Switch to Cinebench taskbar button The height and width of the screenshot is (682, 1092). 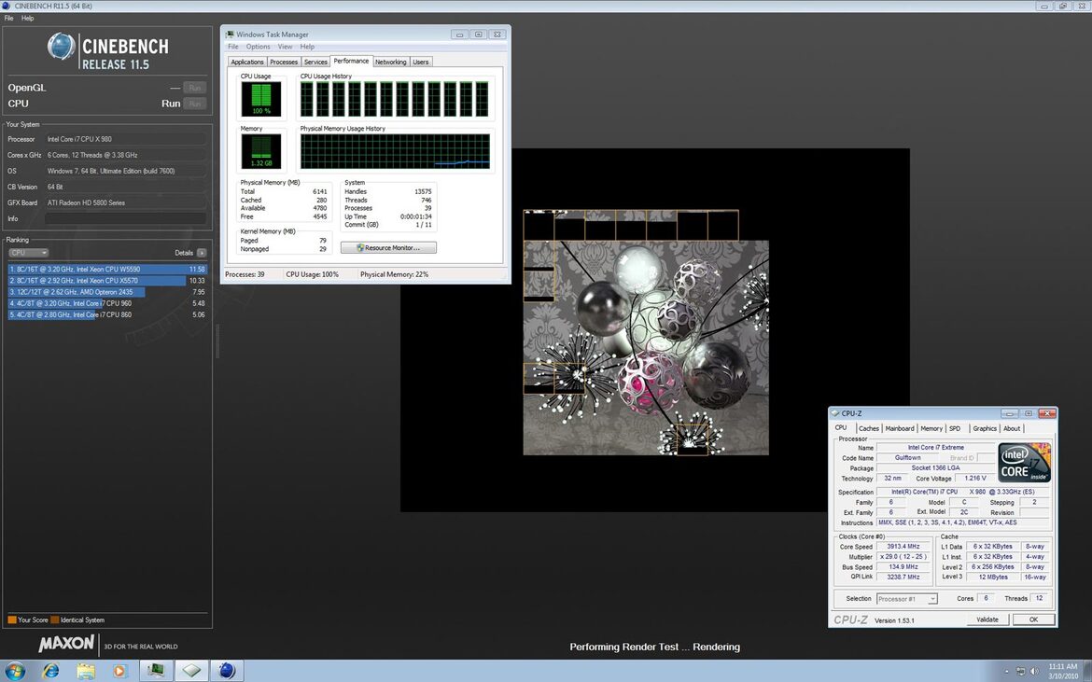(227, 671)
